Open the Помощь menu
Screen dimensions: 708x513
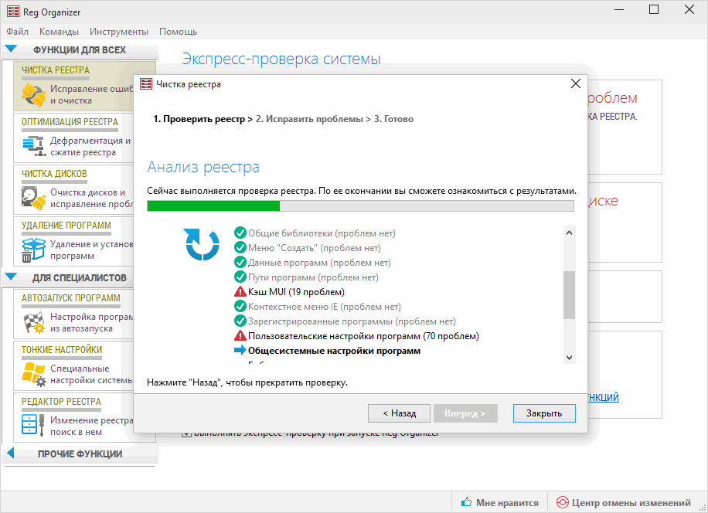click(x=179, y=32)
